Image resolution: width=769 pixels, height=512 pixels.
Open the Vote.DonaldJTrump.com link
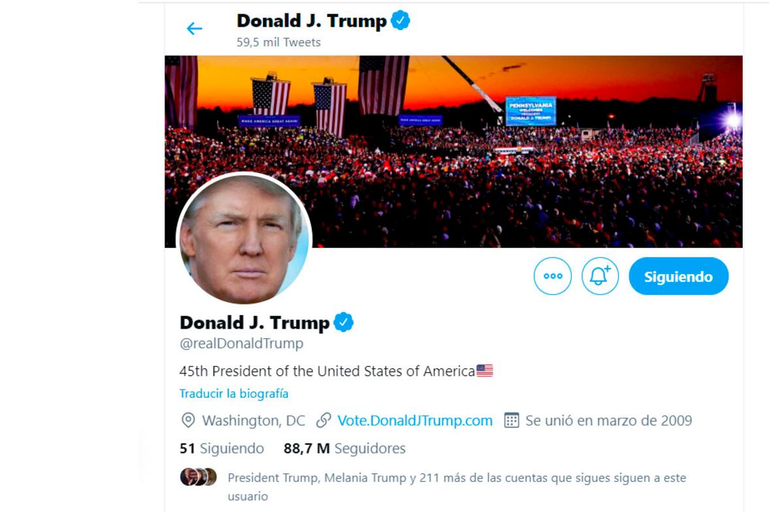pos(415,421)
